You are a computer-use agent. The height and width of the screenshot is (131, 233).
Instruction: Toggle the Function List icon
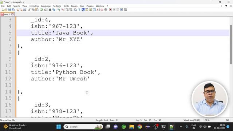(x=98, y=10)
